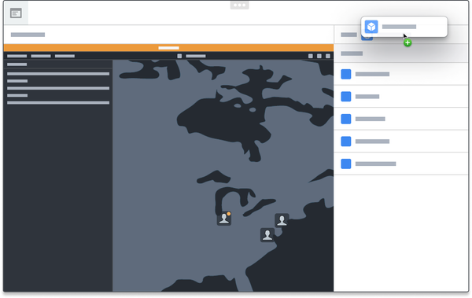
Task: Select the second row in right panel list
Action: [400, 97]
